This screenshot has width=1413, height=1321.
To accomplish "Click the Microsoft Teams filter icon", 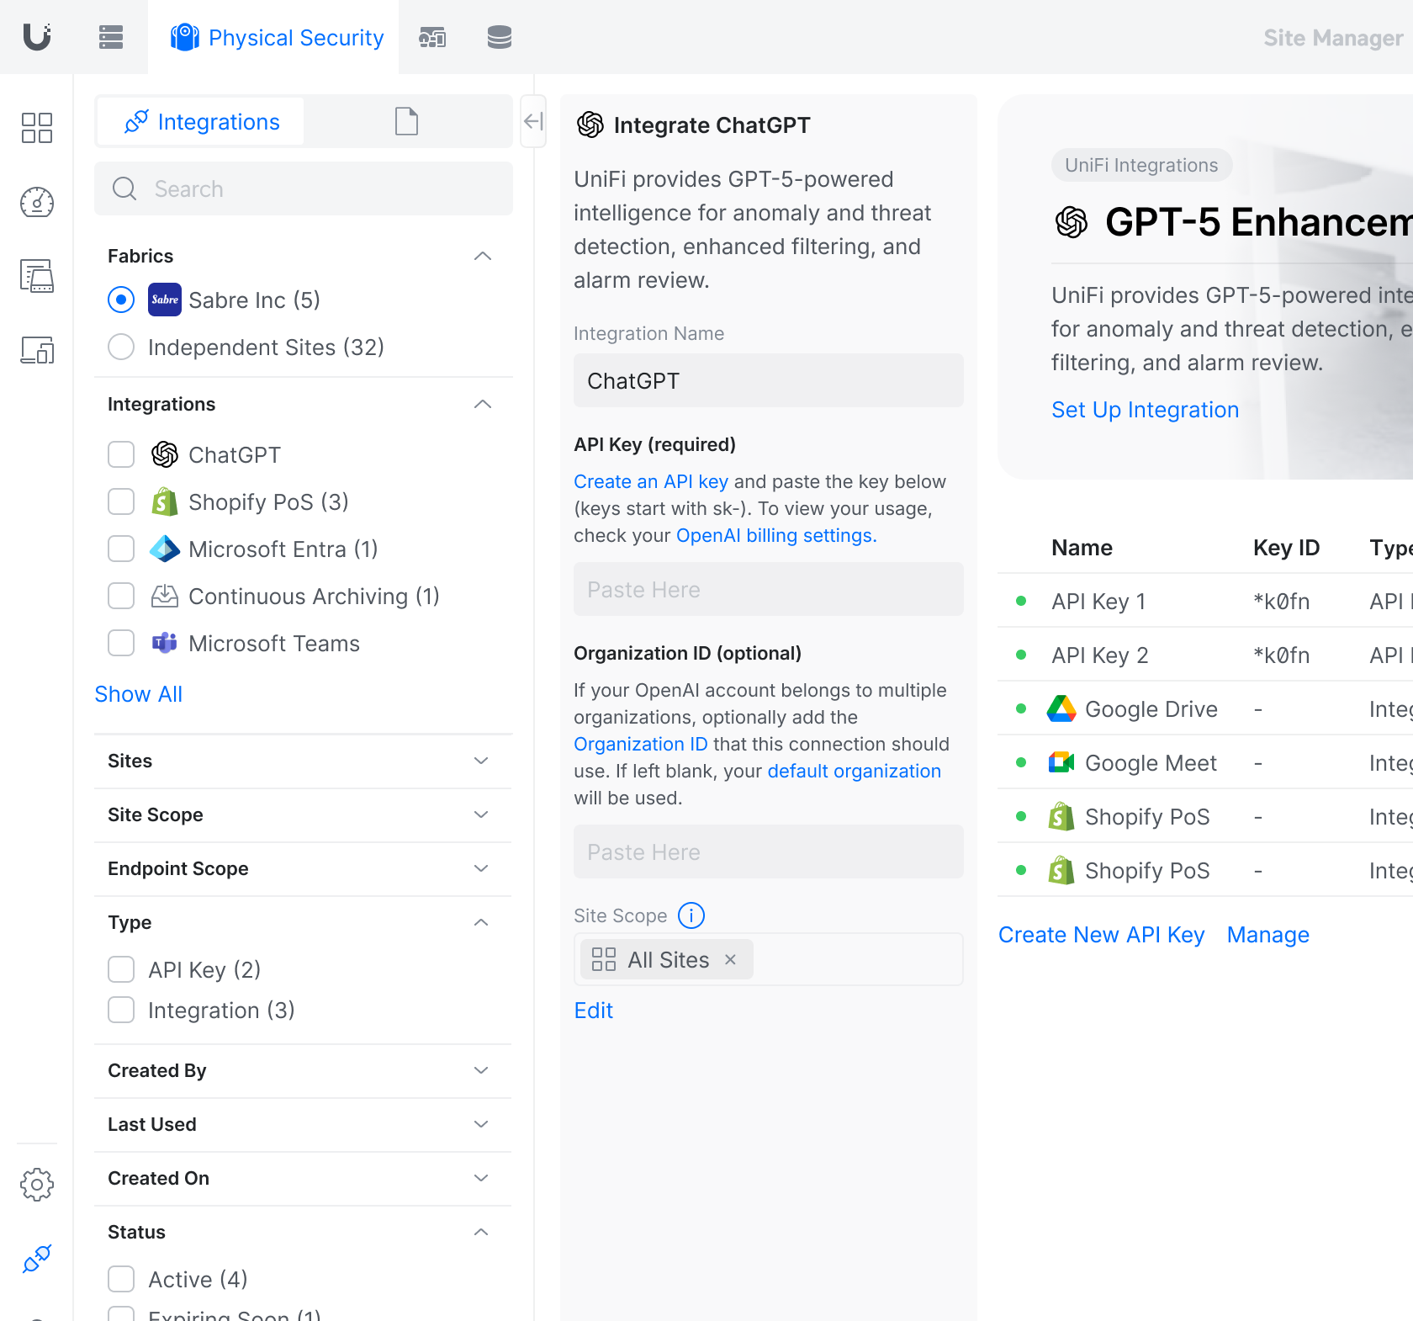I will tap(165, 643).
